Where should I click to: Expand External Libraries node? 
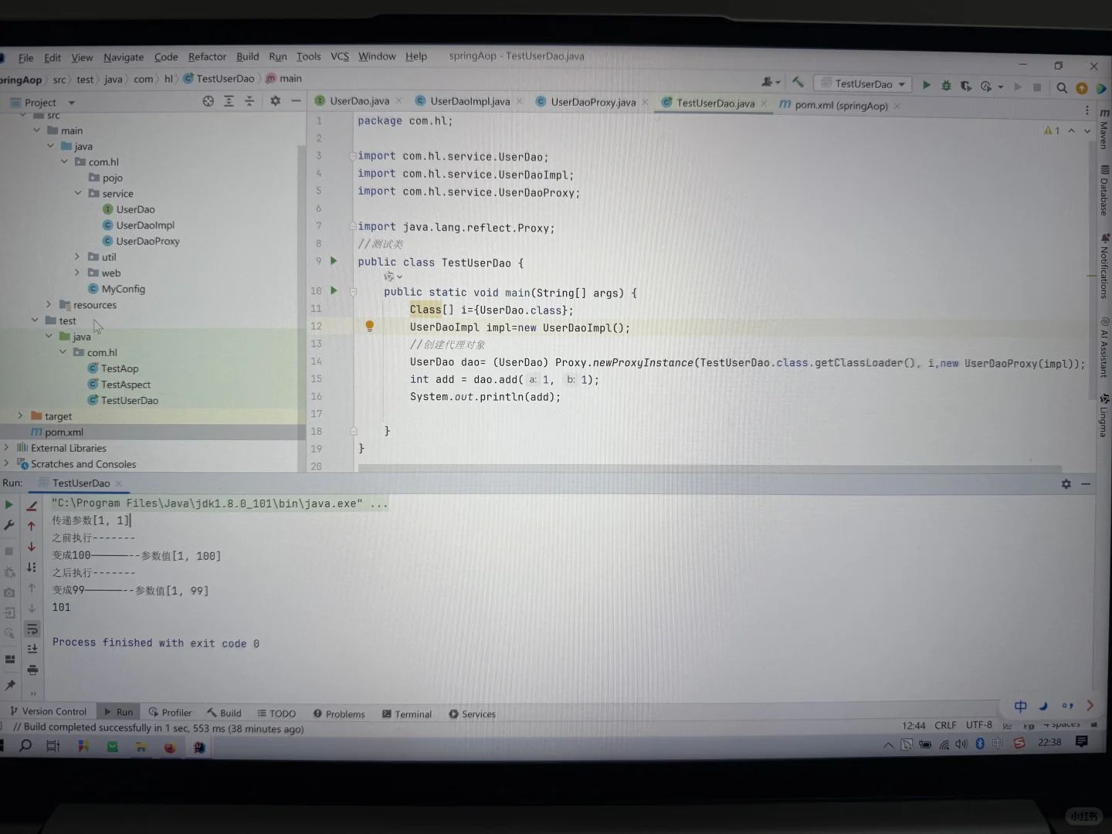(x=7, y=447)
